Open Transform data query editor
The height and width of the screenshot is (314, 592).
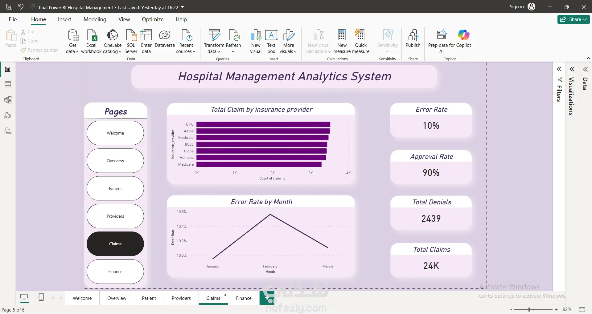point(214,42)
